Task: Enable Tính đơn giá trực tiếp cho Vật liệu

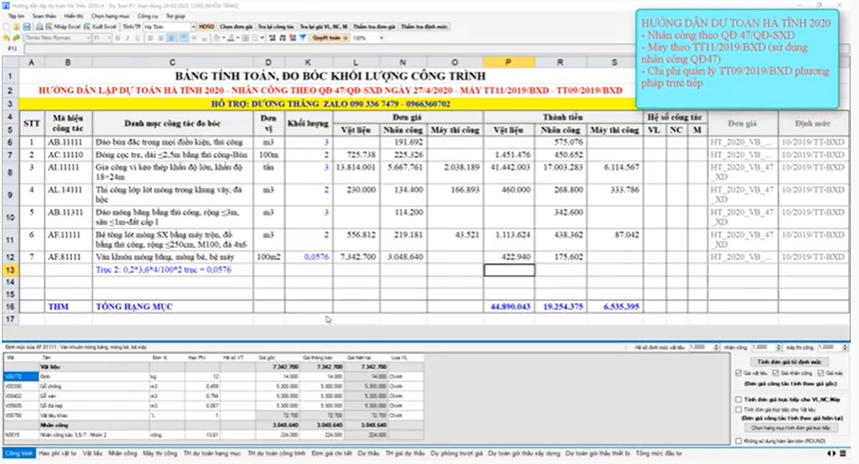Action: pos(739,409)
